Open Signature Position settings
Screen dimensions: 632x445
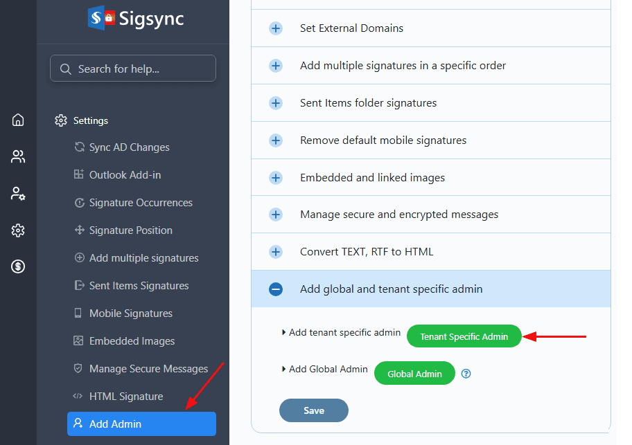[x=130, y=230]
